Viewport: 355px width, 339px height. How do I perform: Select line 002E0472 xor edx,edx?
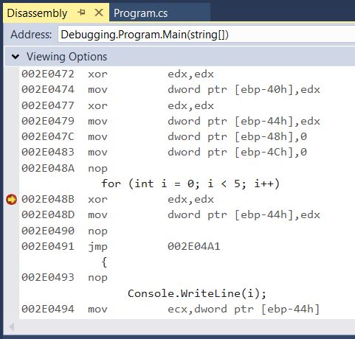117,74
